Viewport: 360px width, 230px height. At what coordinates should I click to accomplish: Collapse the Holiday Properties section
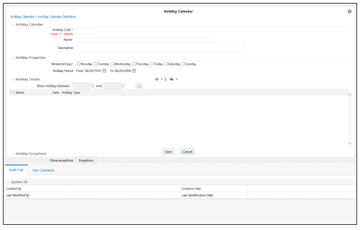point(13,58)
